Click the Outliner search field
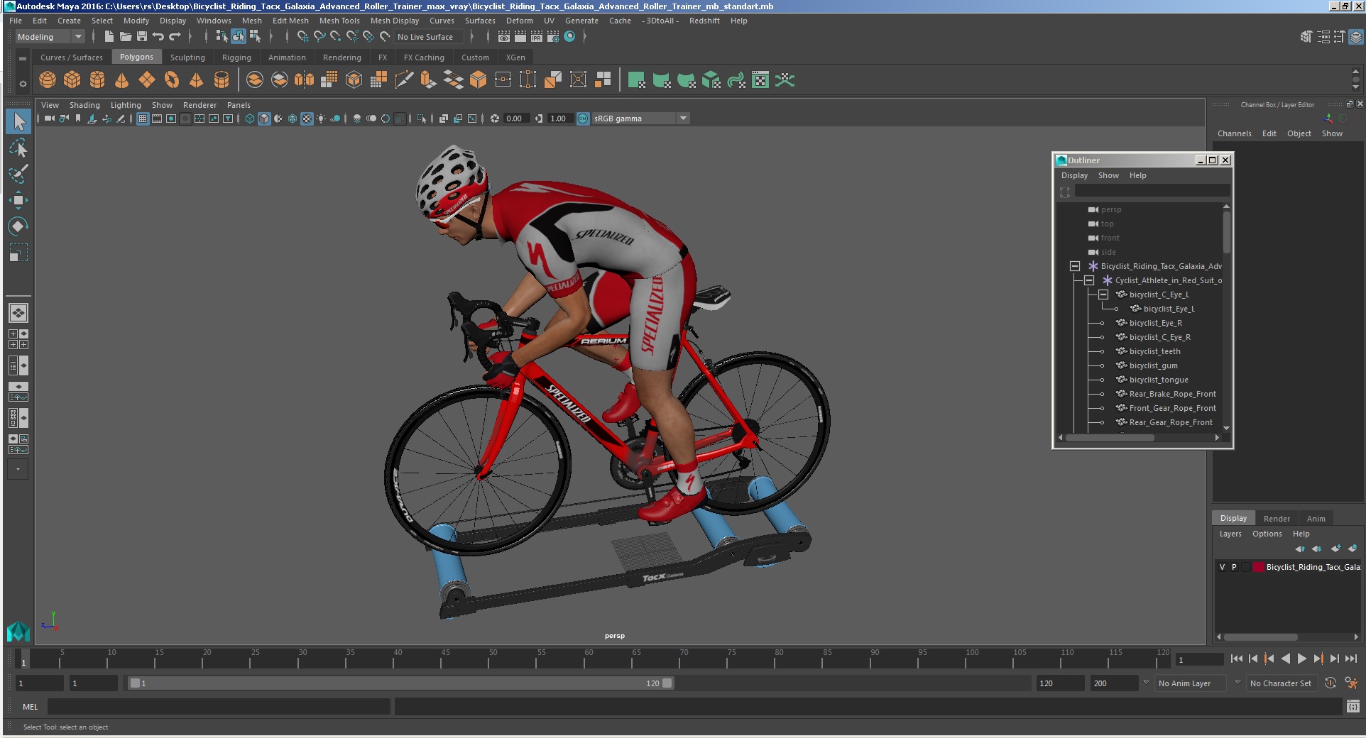Screen dimensions: 1366x738 (x=1152, y=191)
